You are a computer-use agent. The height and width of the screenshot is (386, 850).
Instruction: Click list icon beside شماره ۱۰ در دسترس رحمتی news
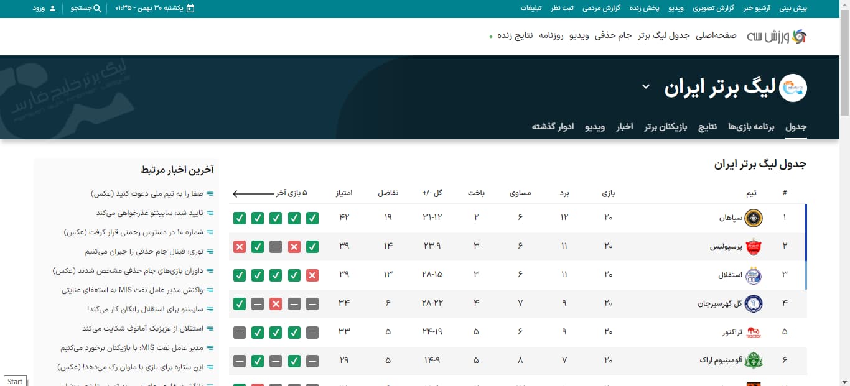[210, 232]
